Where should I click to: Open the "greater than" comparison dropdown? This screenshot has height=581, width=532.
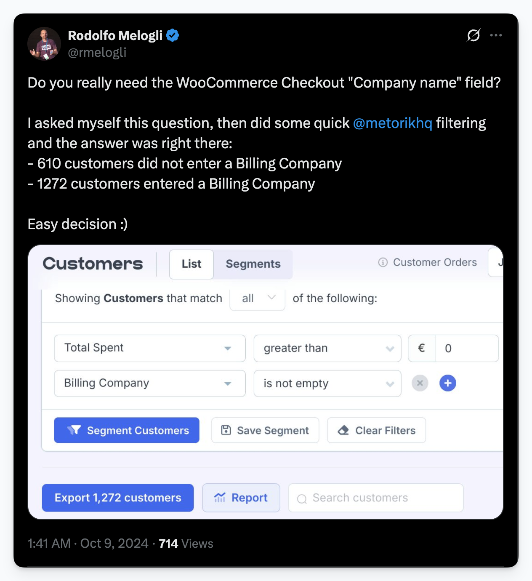327,348
